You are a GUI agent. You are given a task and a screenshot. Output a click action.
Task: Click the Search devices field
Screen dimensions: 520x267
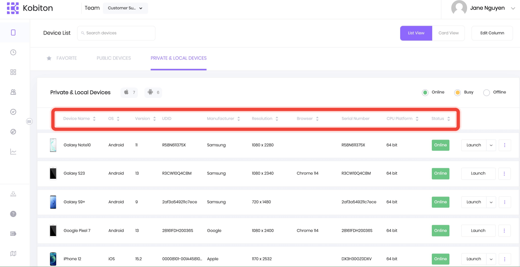point(116,33)
